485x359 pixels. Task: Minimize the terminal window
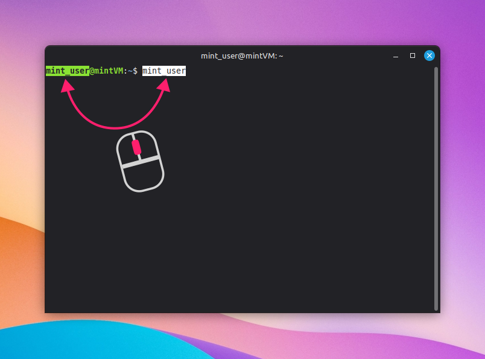coord(395,56)
